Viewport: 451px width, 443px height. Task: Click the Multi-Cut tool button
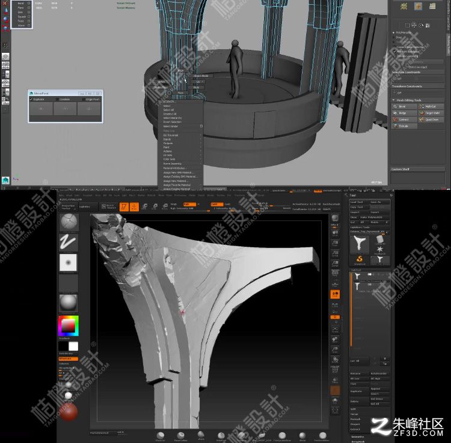[431, 106]
